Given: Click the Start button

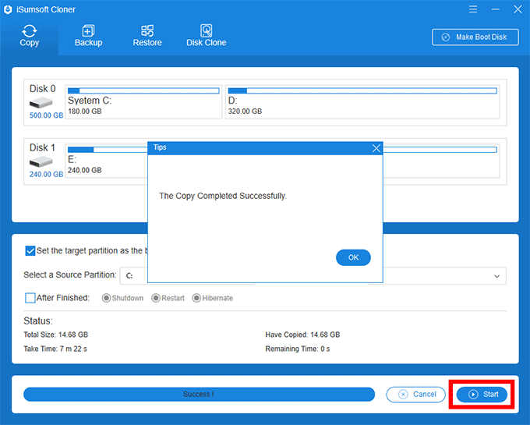Looking at the screenshot, I should (x=482, y=395).
